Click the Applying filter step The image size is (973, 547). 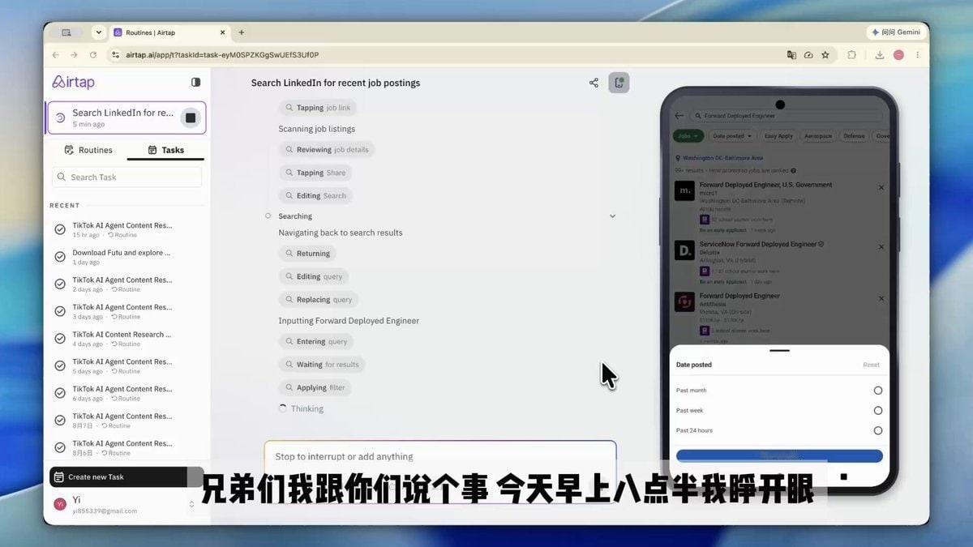(x=315, y=387)
